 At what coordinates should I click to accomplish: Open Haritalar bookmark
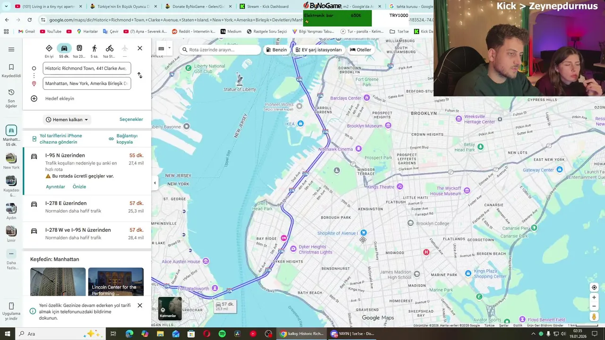click(x=87, y=32)
